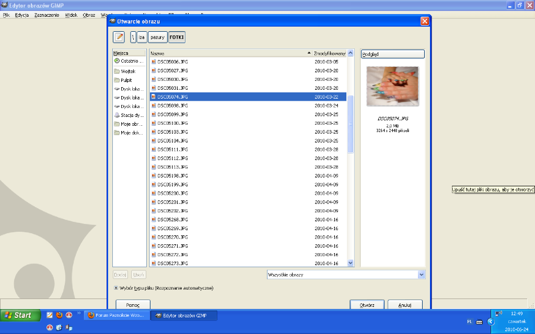Image resolution: width=535 pixels, height=334 pixels.
Task: Click the nail photo preview thumbnail
Action: pos(393,86)
